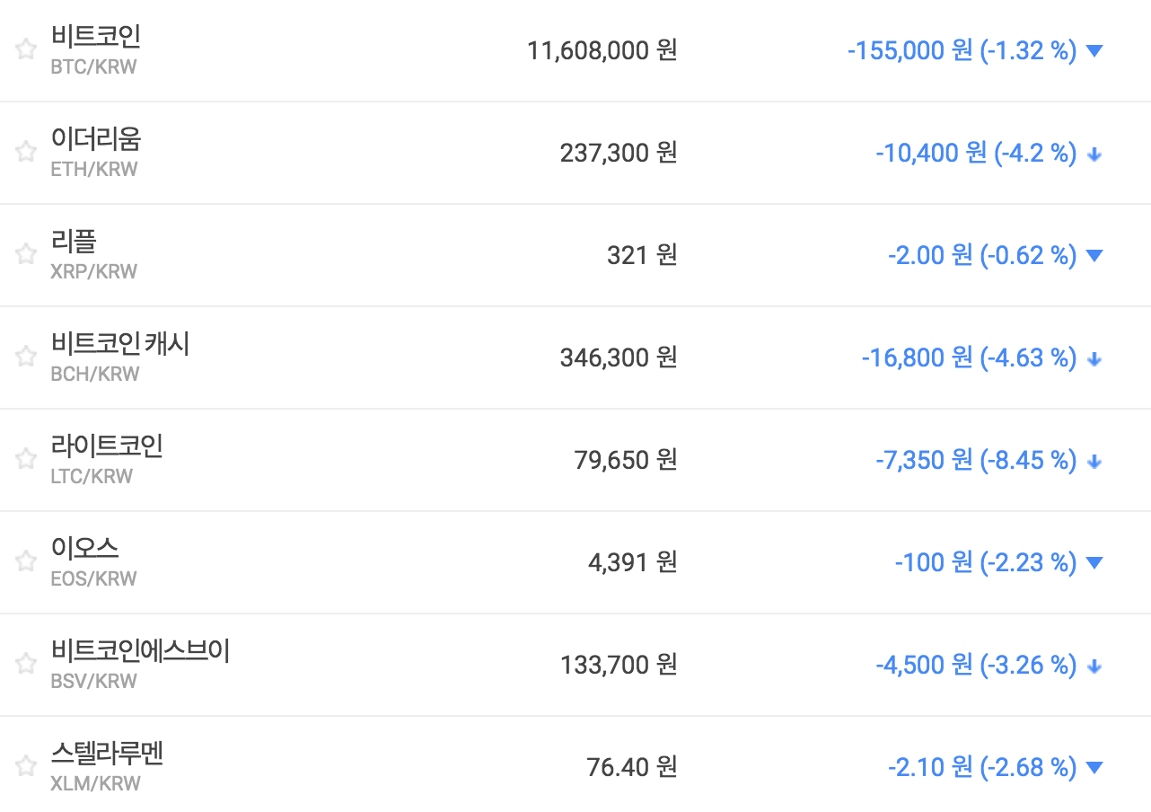Click star icon beside 비트코인 캐시
This screenshot has height=812, width=1151.
pos(26,357)
